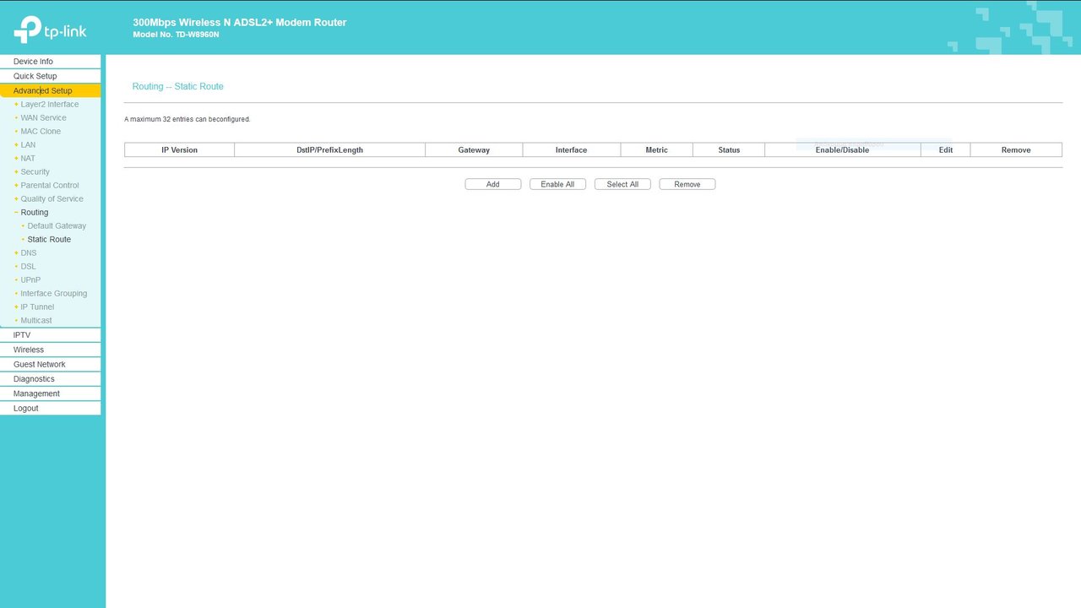Expand the NAT submenu

(28, 159)
